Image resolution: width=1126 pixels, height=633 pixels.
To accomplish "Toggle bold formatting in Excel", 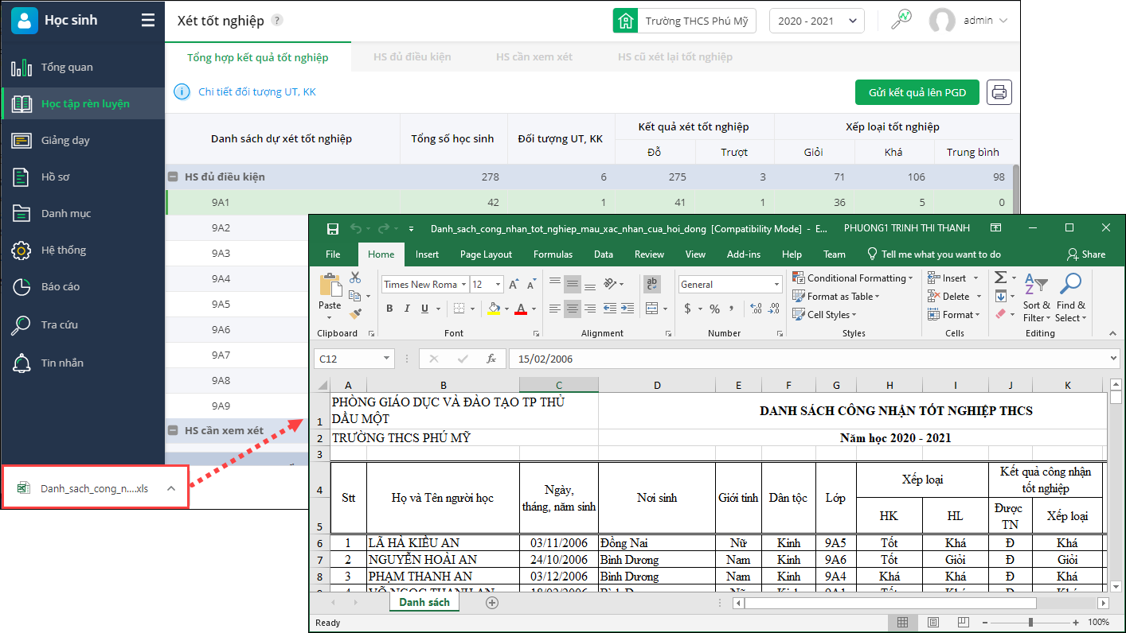I will (389, 309).
